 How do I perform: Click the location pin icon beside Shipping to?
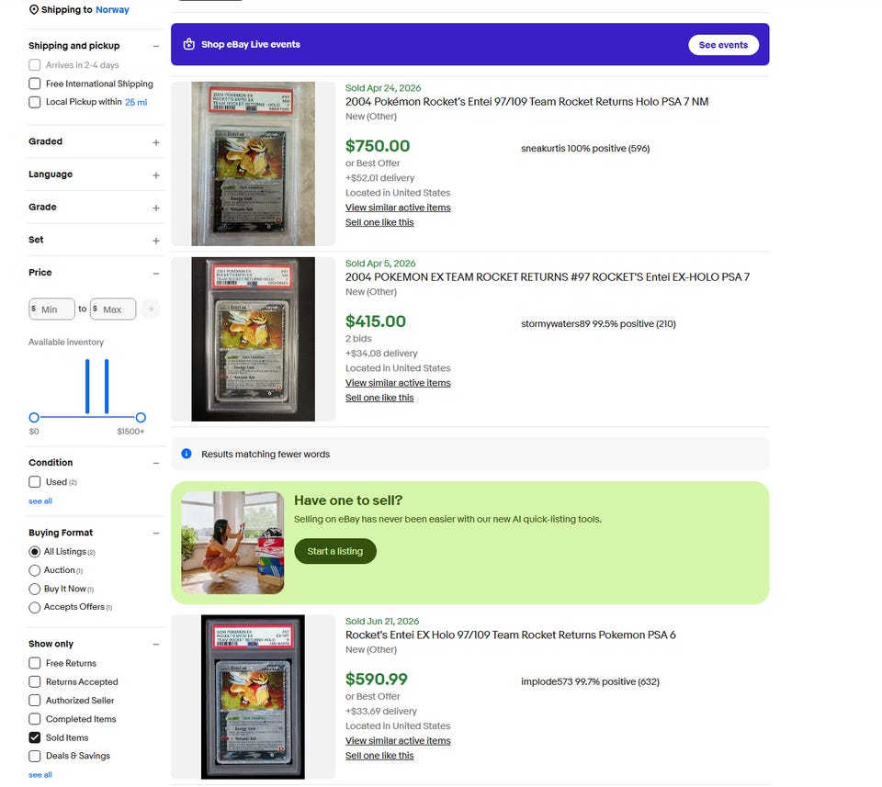point(34,9)
